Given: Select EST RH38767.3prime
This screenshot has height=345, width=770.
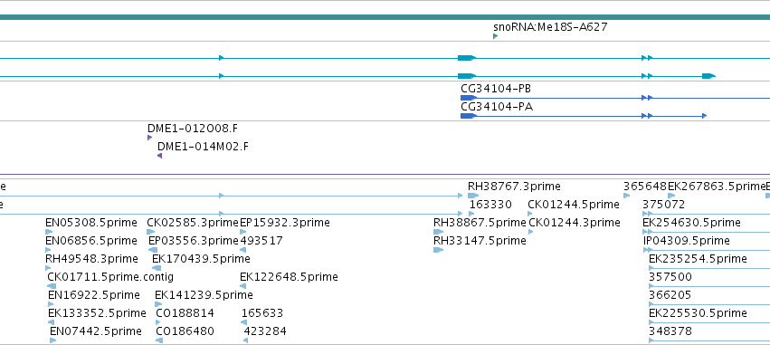Looking at the screenshot, I should [514, 187].
